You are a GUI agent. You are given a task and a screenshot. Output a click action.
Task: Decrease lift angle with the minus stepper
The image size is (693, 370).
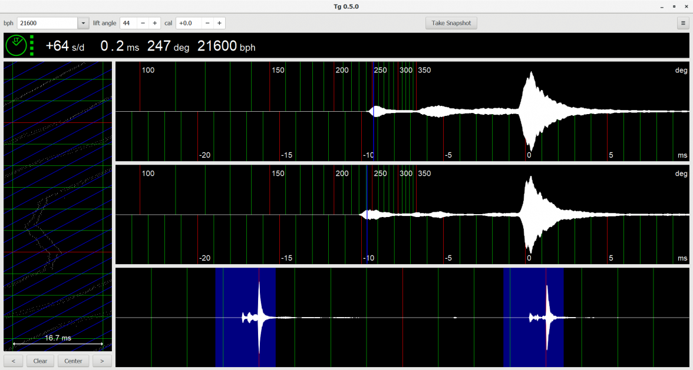[143, 23]
